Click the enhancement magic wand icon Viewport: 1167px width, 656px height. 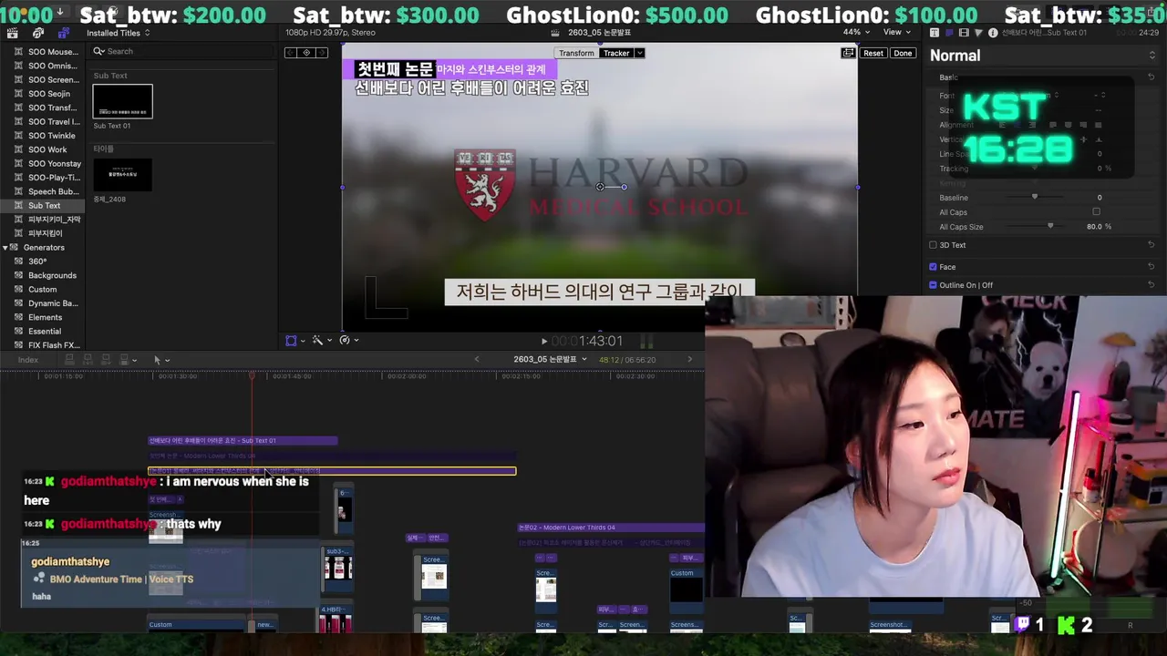point(317,340)
